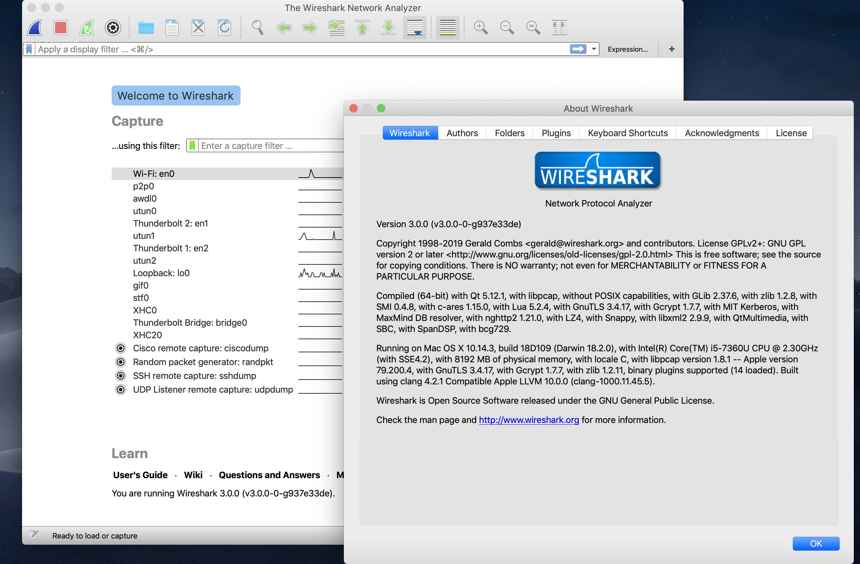Select the Wireshark tab in About

click(410, 133)
